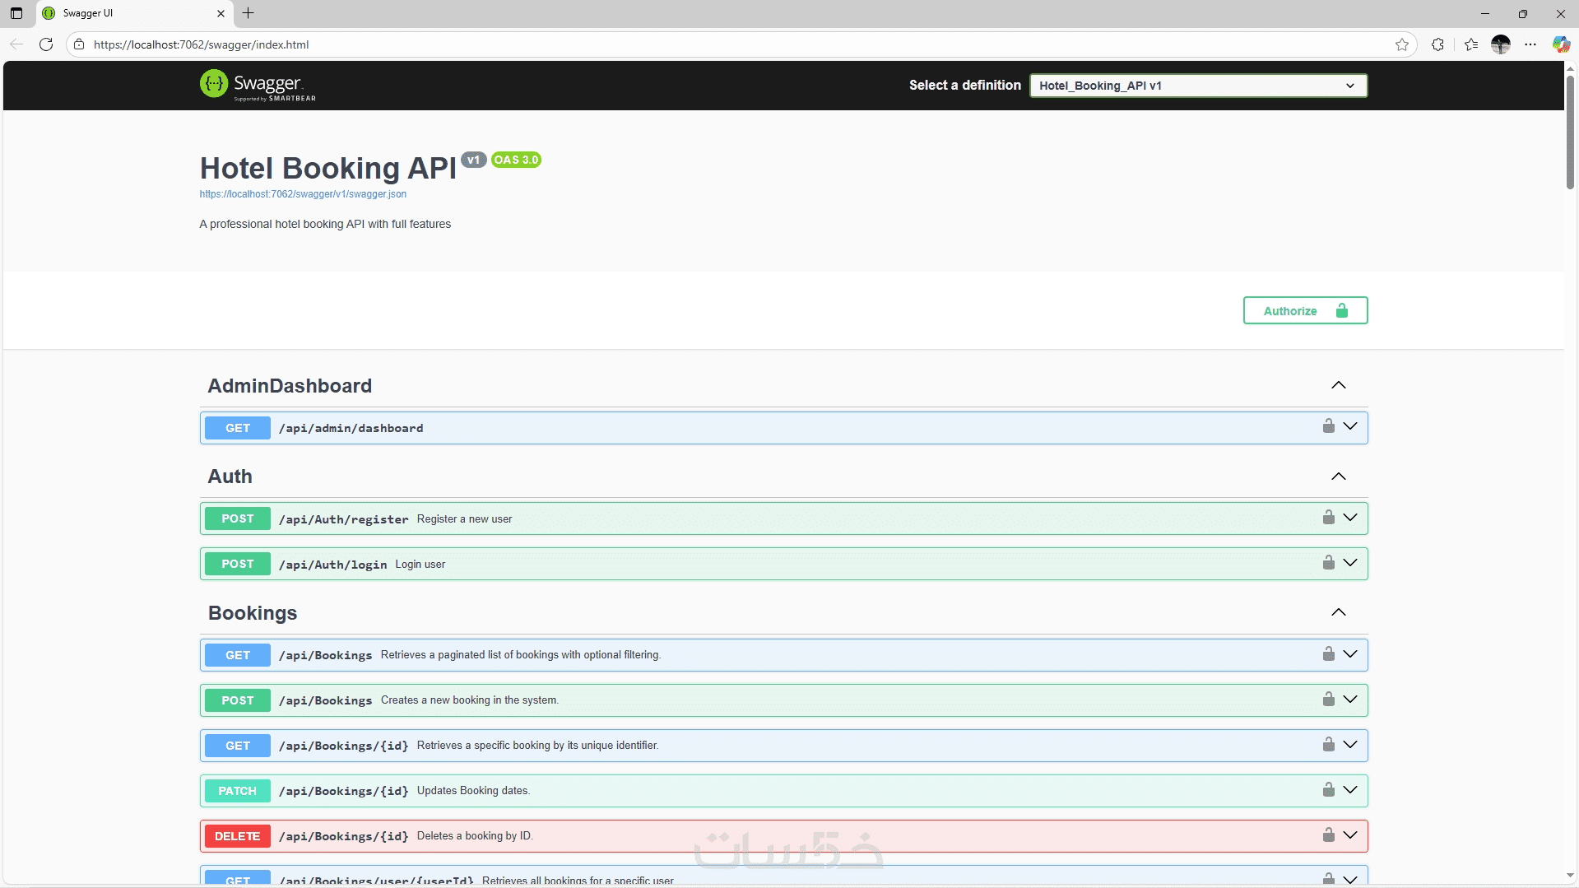Click 'Creates a new booking in the system.' text
This screenshot has height=888, width=1579.
470,700
